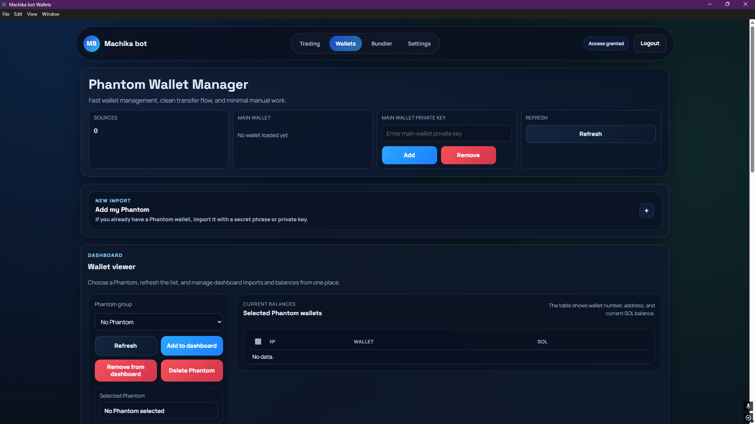Click the Machika bot brand name
This screenshot has height=424, width=755.
(x=126, y=44)
